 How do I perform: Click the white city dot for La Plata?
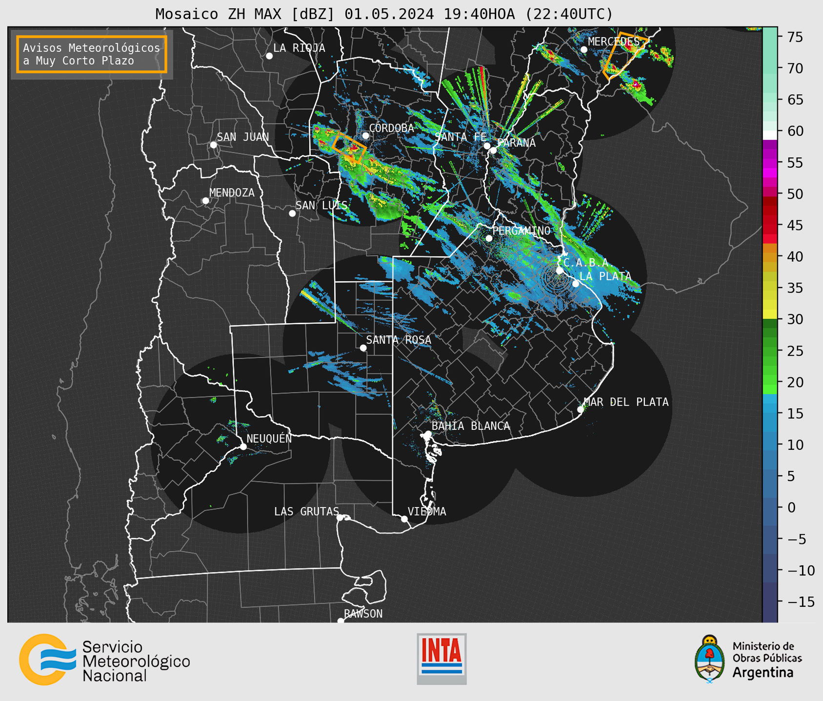coord(576,284)
